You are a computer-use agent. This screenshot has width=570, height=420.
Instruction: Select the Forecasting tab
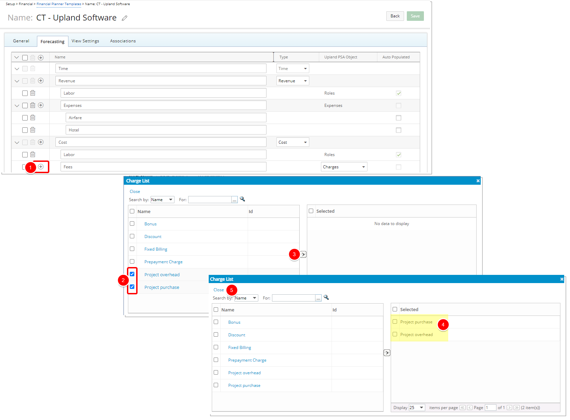tap(52, 41)
